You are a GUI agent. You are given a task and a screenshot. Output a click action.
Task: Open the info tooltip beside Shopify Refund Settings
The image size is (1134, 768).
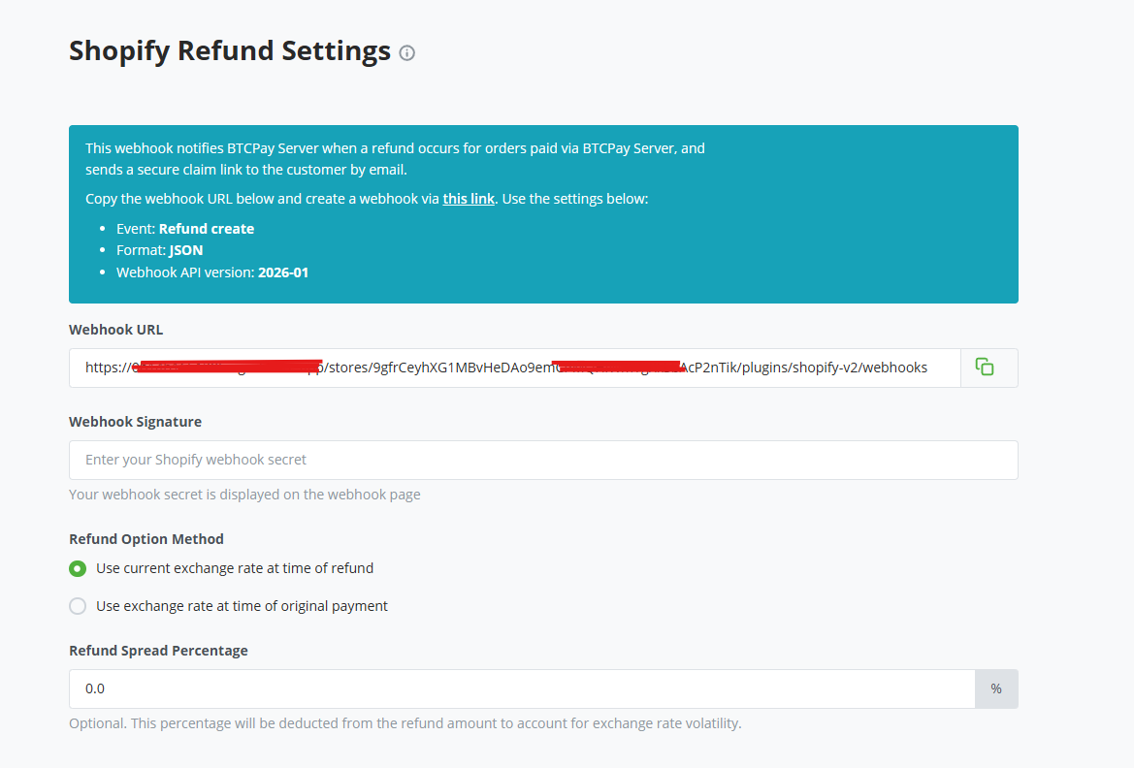[x=406, y=53]
